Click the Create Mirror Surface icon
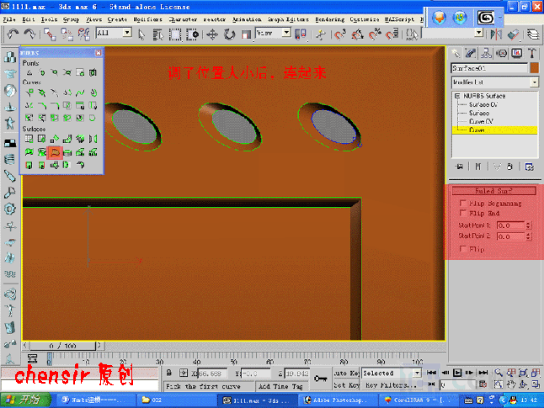The width and height of the screenshot is (544, 408). tap(93, 139)
